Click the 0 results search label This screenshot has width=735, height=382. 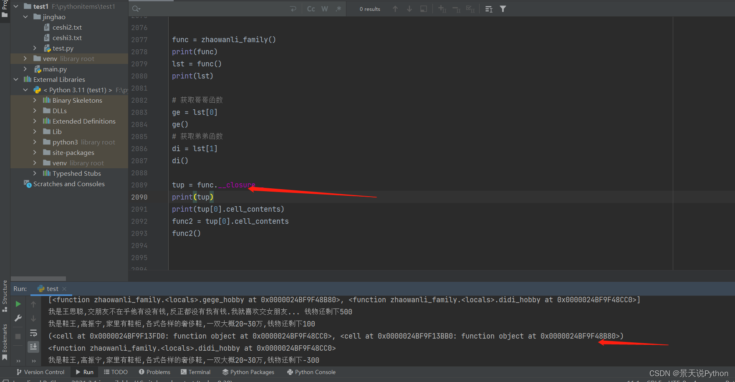pyautogui.click(x=370, y=9)
